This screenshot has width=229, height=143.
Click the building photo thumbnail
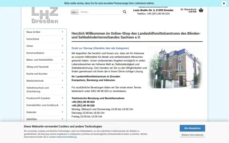point(175,67)
